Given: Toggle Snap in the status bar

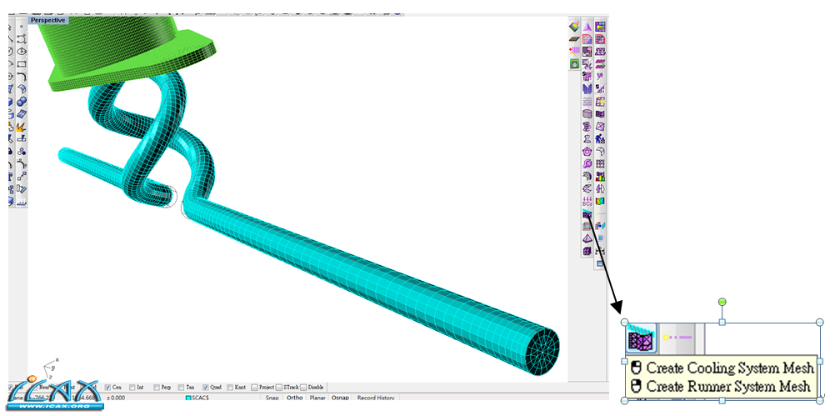Looking at the screenshot, I should click(x=272, y=398).
